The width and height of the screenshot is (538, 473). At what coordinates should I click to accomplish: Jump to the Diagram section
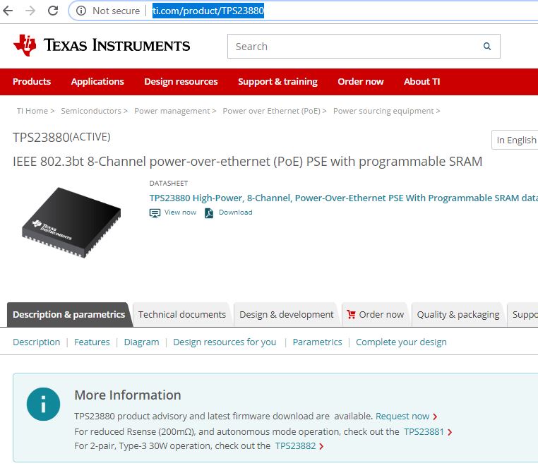(x=141, y=342)
